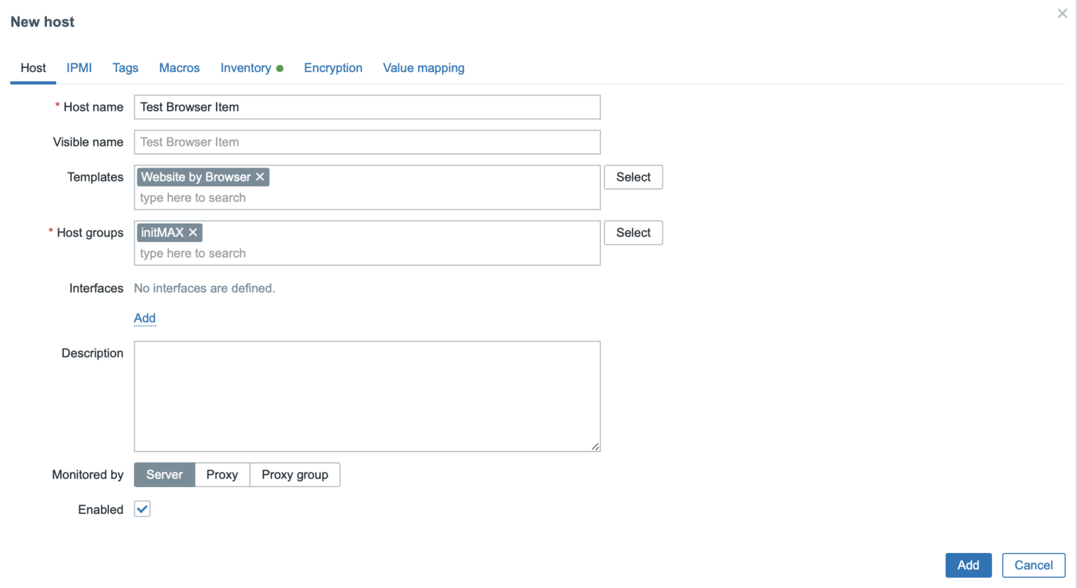This screenshot has height=588, width=1077.
Task: Cancel creating the new host
Action: pyautogui.click(x=1034, y=565)
